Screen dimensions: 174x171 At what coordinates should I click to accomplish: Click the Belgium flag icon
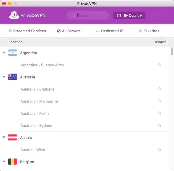pyautogui.click(x=13, y=162)
